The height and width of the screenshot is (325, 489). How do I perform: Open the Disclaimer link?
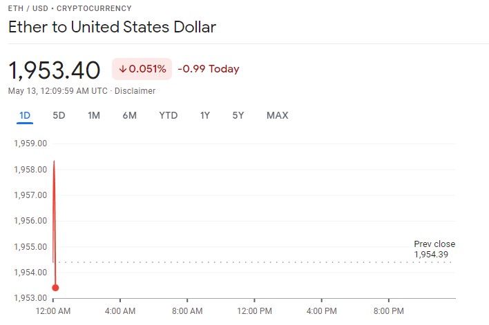(x=135, y=91)
